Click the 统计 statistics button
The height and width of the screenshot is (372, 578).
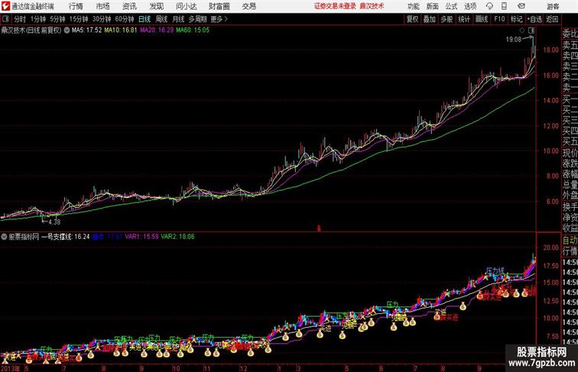click(x=464, y=19)
